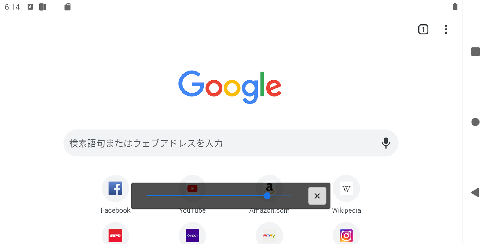The height and width of the screenshot is (244, 489).
Task: Open the Facebook shortcut icon
Action: coord(116,188)
